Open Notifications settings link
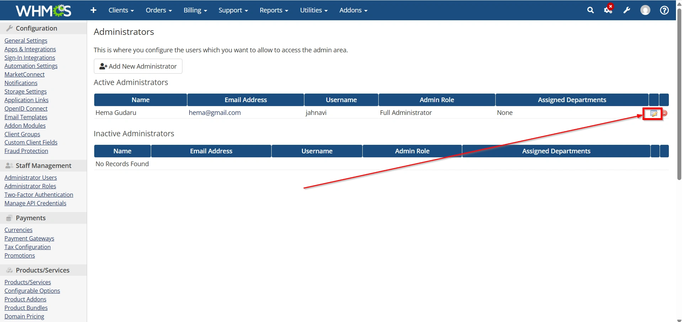Viewport: 682px width, 322px height. coord(21,83)
